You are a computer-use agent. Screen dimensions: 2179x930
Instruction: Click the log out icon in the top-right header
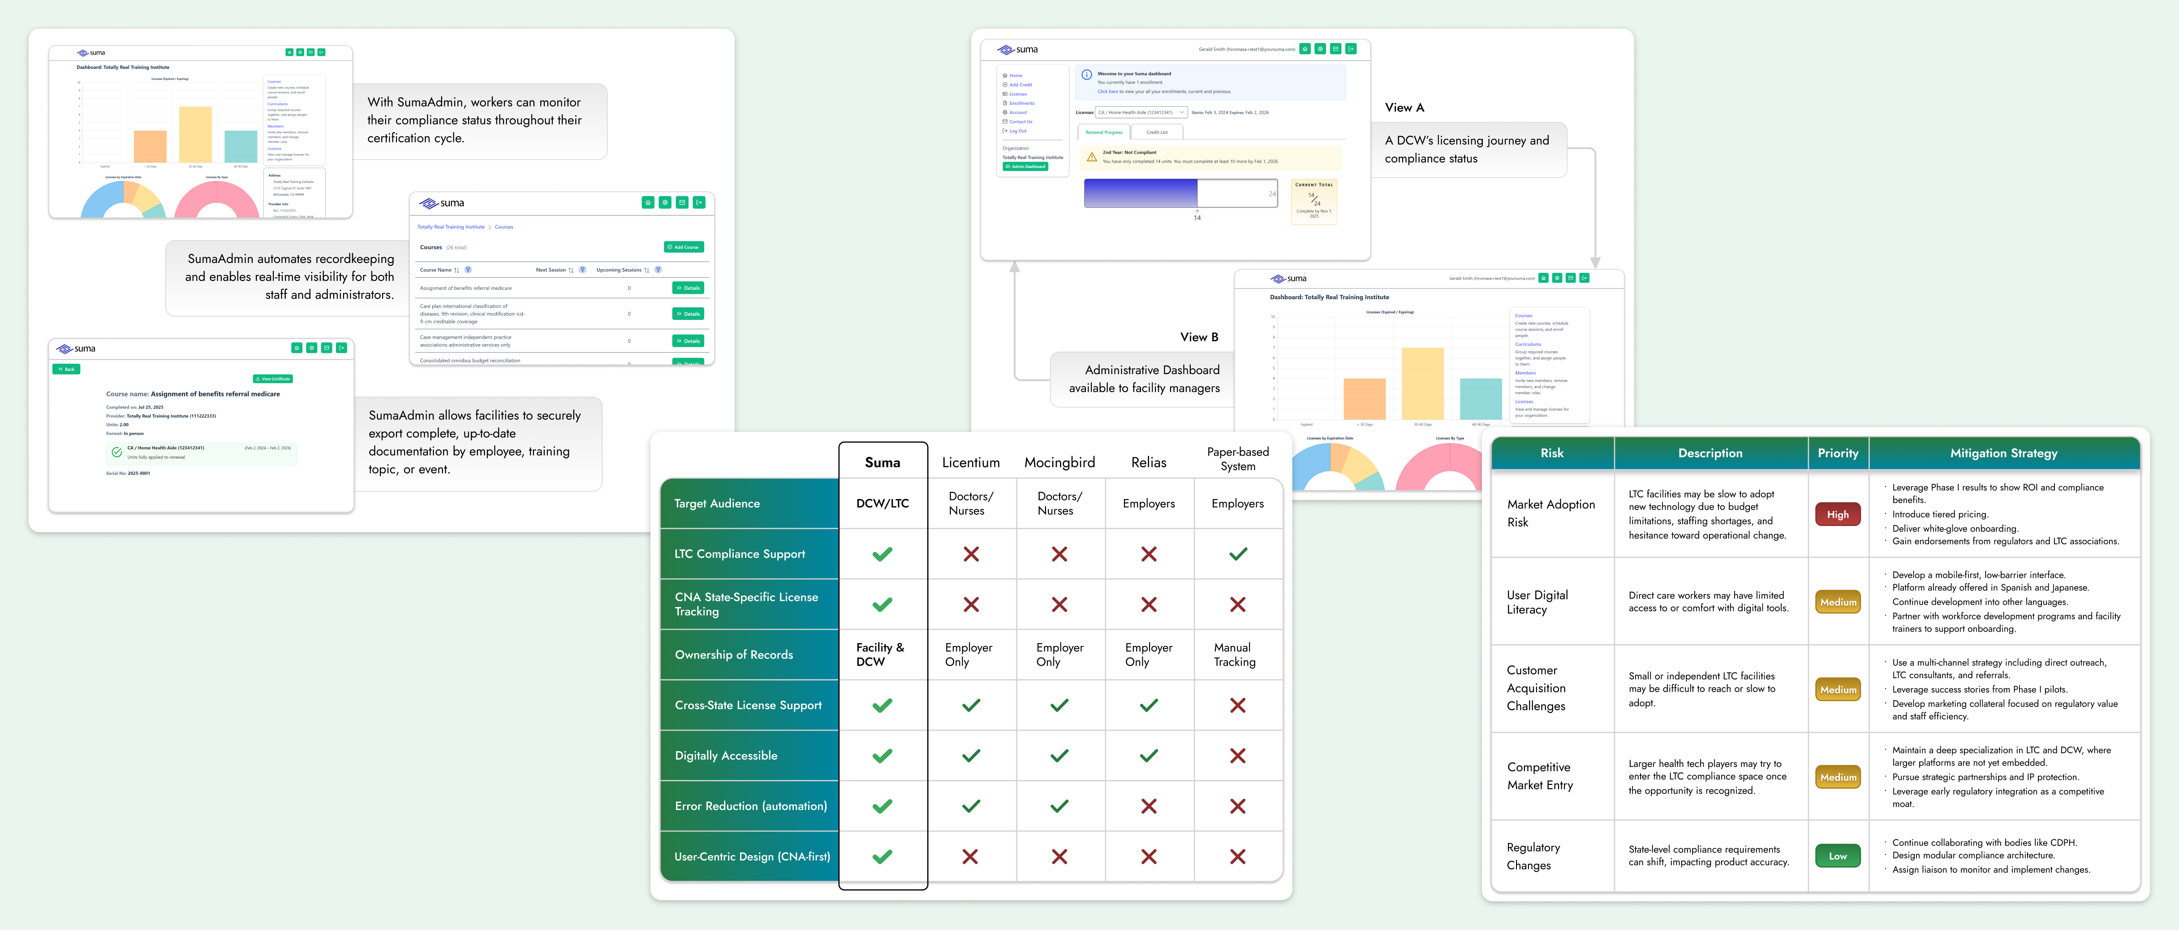click(1352, 49)
